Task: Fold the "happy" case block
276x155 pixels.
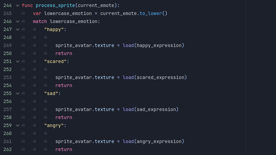Action: pos(18,29)
